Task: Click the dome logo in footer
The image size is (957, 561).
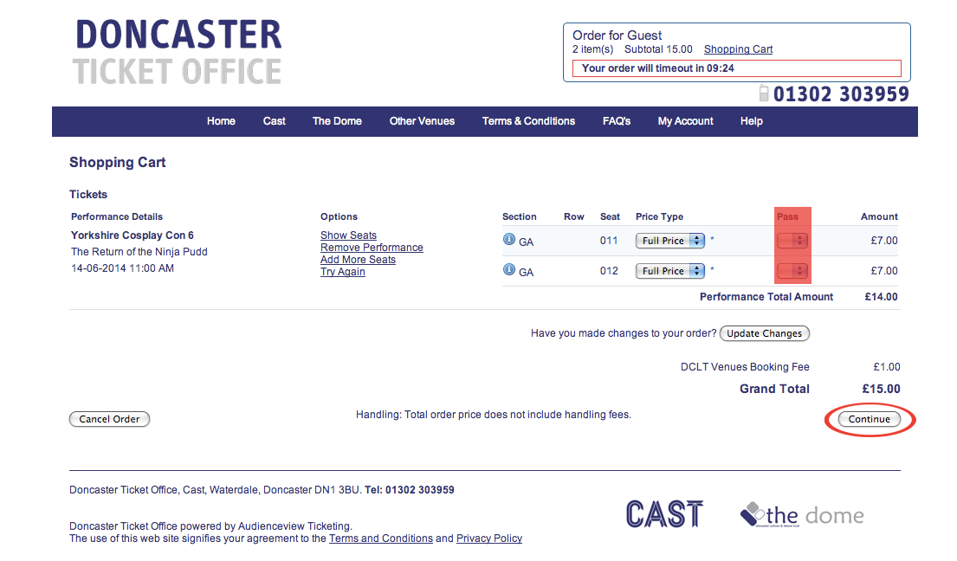Action: coord(802,514)
